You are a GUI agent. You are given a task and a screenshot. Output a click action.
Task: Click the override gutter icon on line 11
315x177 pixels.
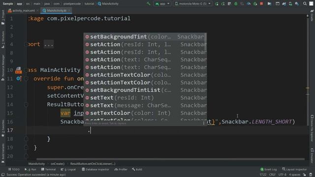click(x=19, y=79)
